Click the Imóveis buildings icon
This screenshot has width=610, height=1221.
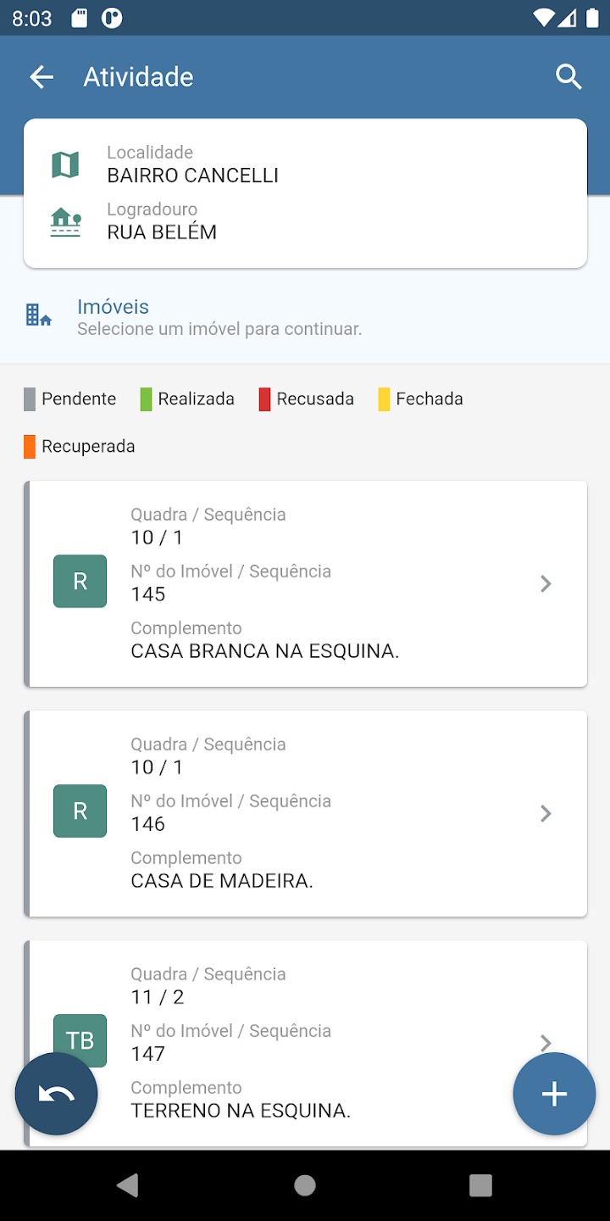click(x=38, y=316)
